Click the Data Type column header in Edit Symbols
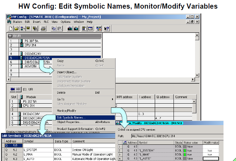The width and height of the screenshot is (236, 161). click(62, 141)
